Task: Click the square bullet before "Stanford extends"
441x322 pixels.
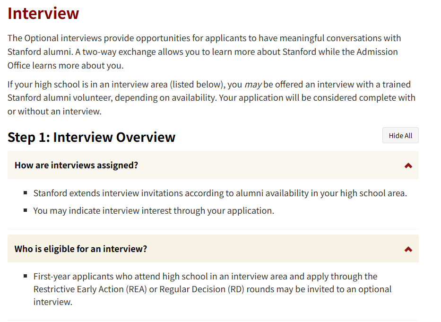Action: pyautogui.click(x=26, y=193)
